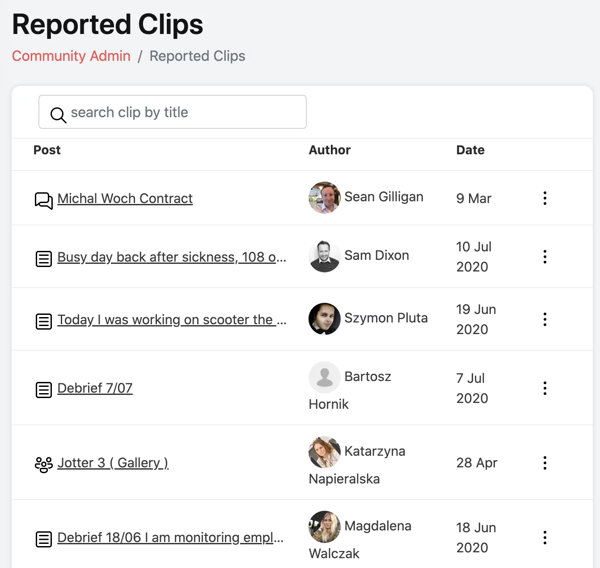
Task: Click Szymon Pluta's profile picture
Action: pyautogui.click(x=325, y=319)
